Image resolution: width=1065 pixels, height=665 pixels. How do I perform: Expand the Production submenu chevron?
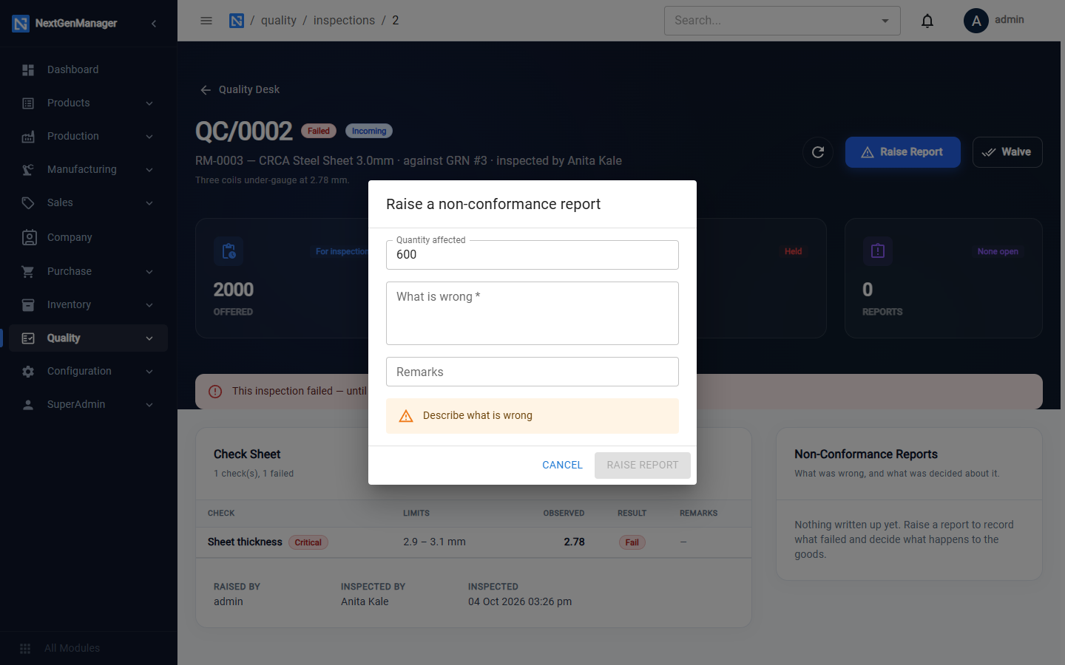(x=149, y=137)
